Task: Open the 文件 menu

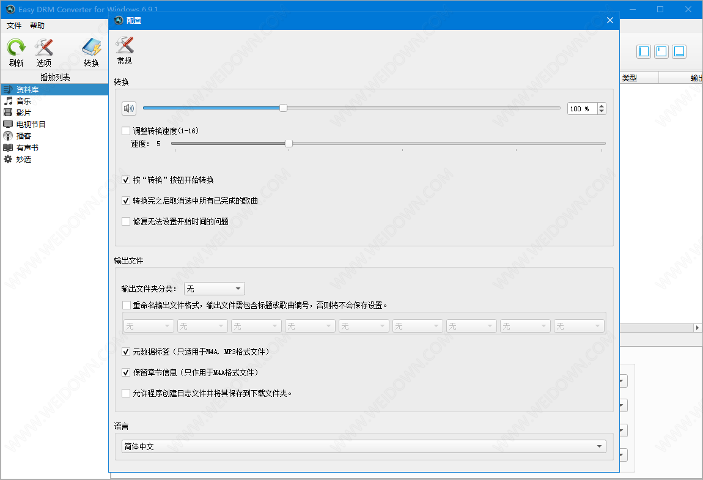Action: [14, 26]
